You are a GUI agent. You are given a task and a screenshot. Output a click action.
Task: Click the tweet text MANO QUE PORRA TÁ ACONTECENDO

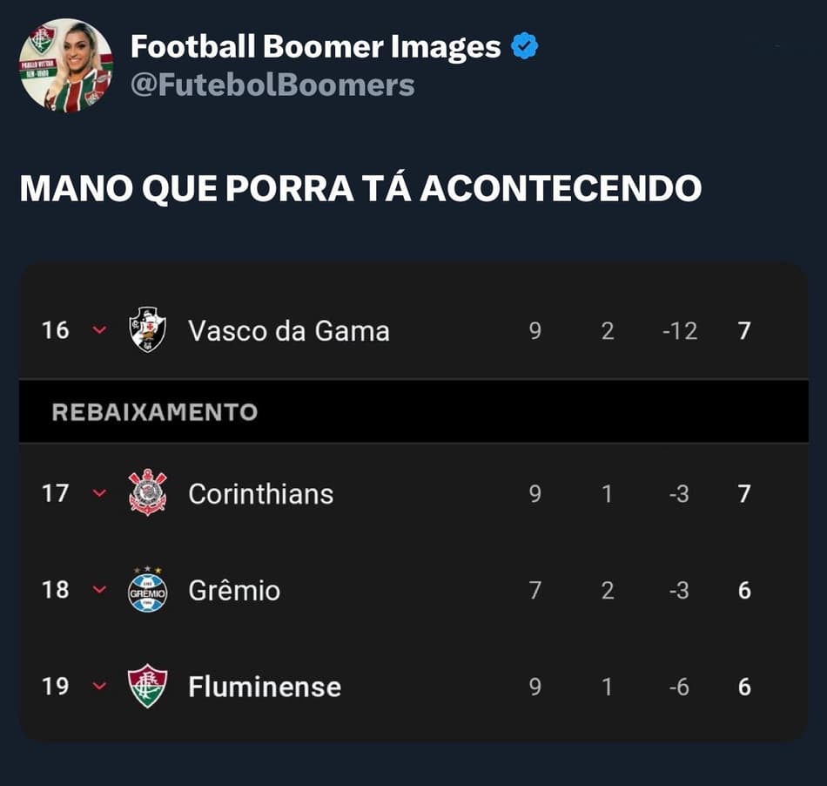pyautogui.click(x=360, y=188)
